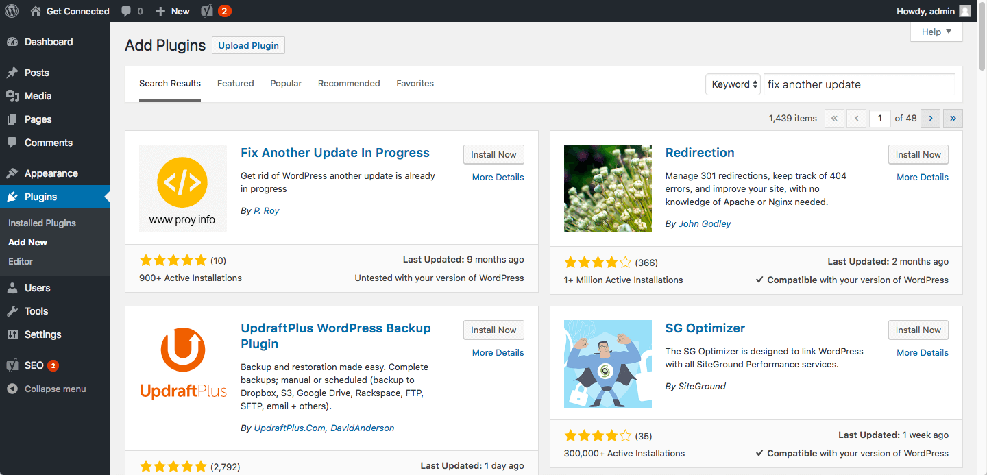987x475 pixels.
Task: Open author P. Roy link
Action: click(x=267, y=211)
